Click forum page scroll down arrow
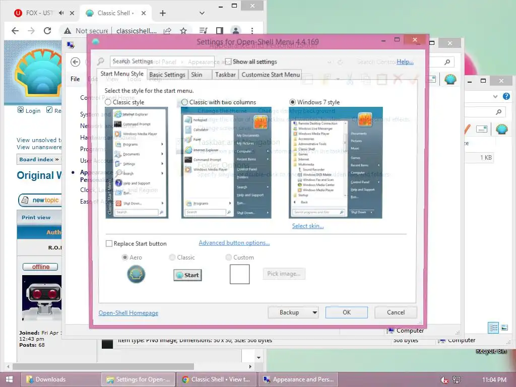The height and width of the screenshot is (387, 516). [259, 357]
